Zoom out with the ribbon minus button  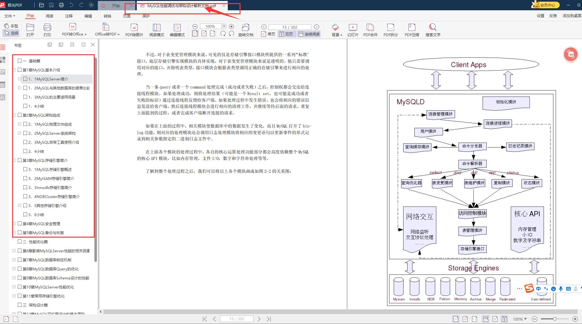tap(195, 27)
